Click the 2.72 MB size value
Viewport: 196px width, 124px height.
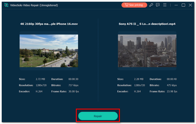click(x=40, y=79)
